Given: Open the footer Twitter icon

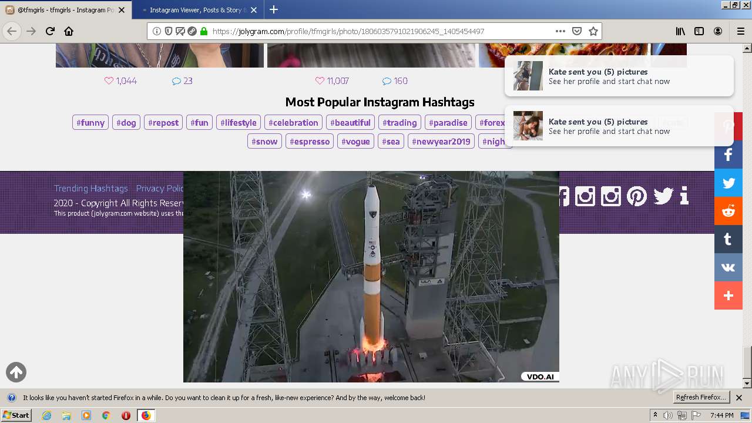Looking at the screenshot, I should tap(663, 196).
